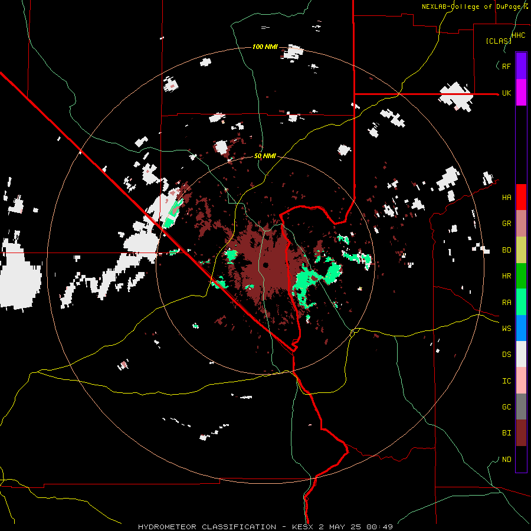The image size is (531, 531).
Task: Click the ND black legend swatch
Action: 521,459
